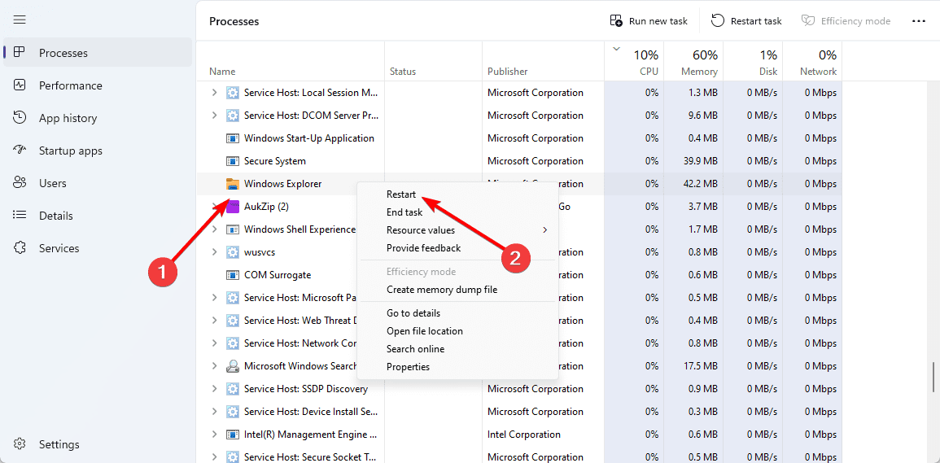
Task: Click the Intel(R) Management Engine icon
Action: tap(232, 435)
